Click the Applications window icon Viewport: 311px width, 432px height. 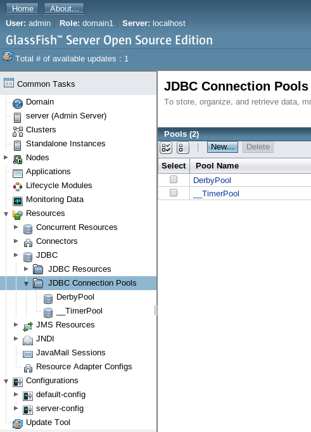click(18, 174)
